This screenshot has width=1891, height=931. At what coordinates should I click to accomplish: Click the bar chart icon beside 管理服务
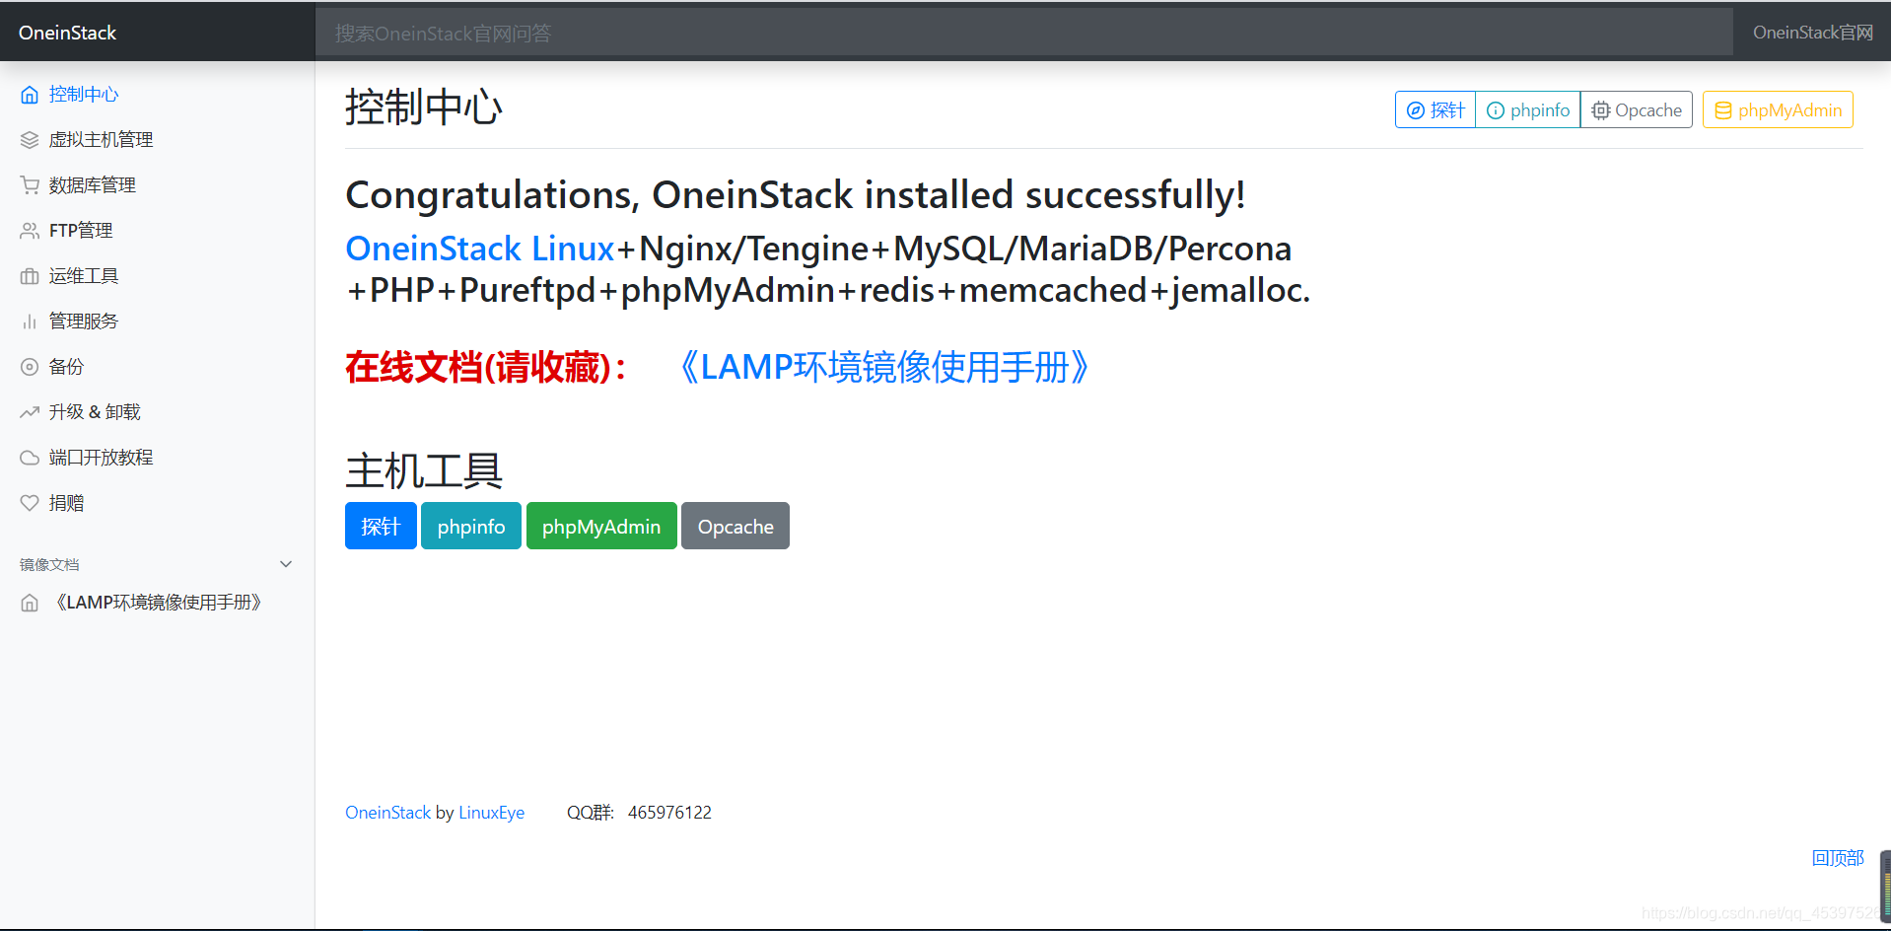(x=30, y=322)
